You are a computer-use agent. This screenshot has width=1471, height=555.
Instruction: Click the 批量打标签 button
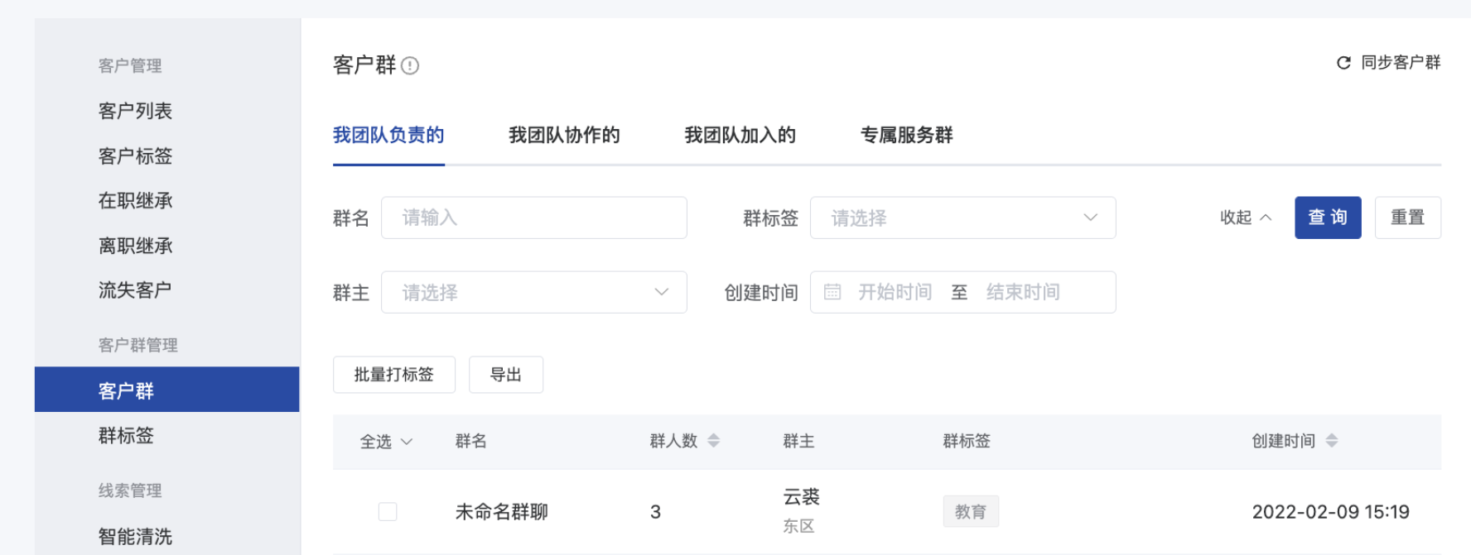pyautogui.click(x=394, y=375)
